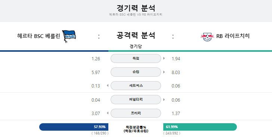Click the blue 57.93% success rate bar
This screenshot has height=137, width=272.
[74, 127]
